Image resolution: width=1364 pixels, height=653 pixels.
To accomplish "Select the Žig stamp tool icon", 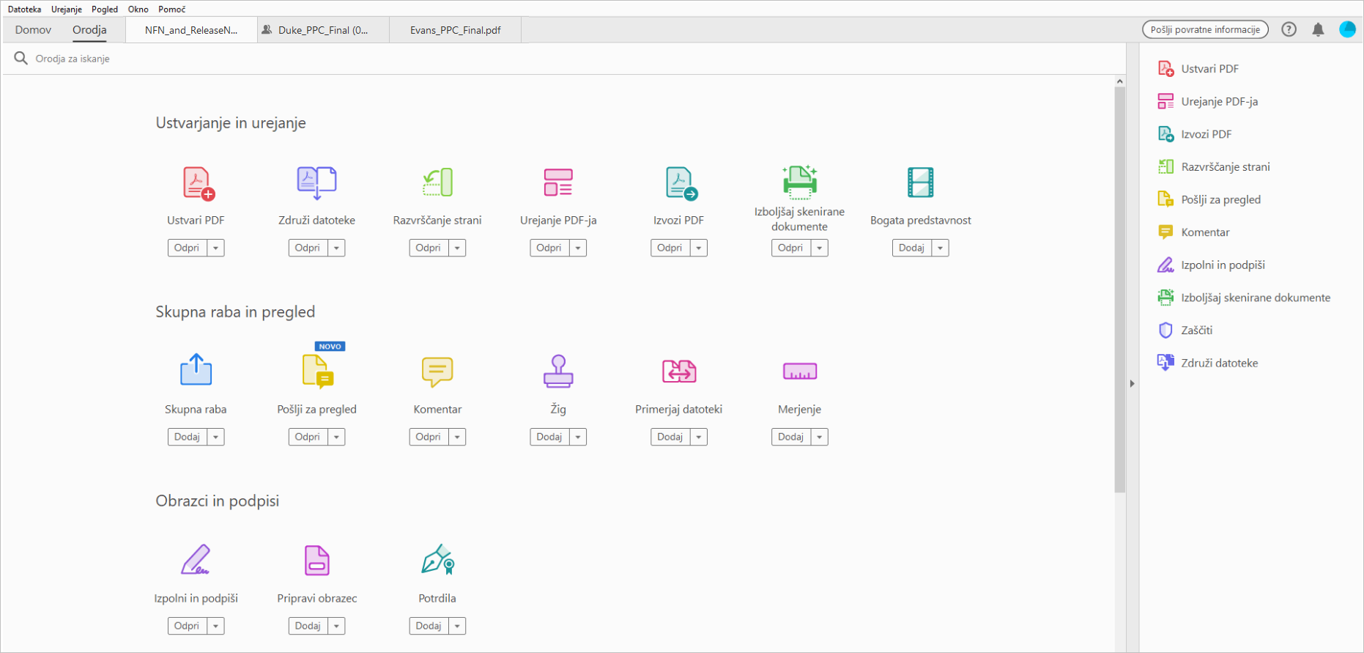I will pyautogui.click(x=558, y=371).
